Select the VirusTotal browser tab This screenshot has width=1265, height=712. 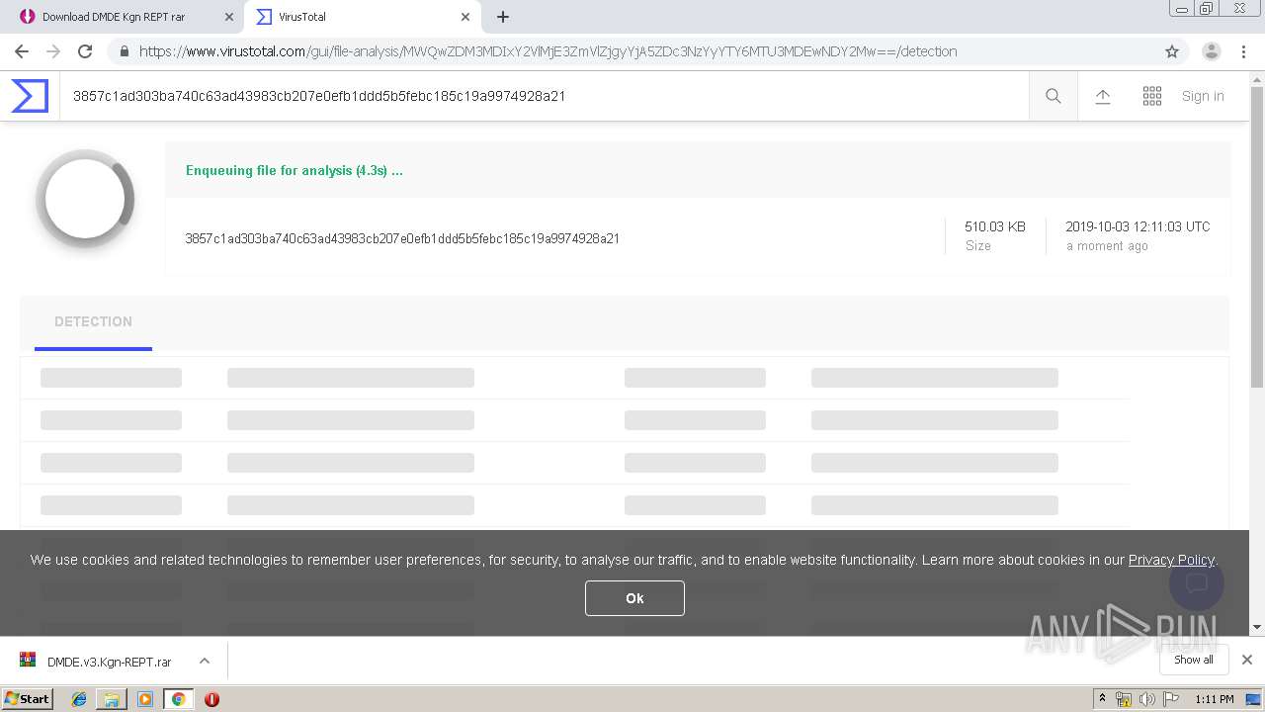361,17
